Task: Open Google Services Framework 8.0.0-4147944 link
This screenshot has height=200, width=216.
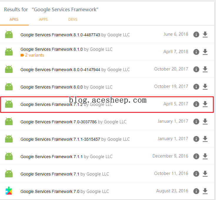Action: [x=60, y=70]
